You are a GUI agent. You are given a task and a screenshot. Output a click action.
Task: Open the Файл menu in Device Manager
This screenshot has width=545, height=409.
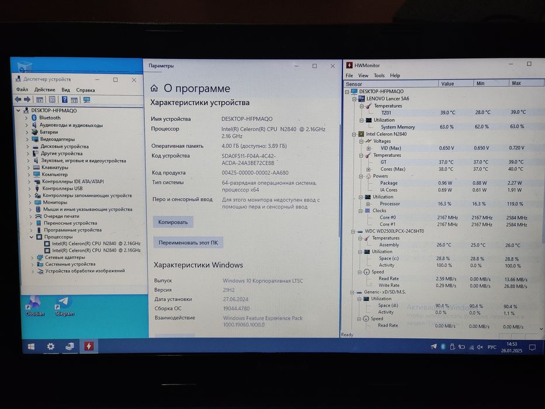22,90
